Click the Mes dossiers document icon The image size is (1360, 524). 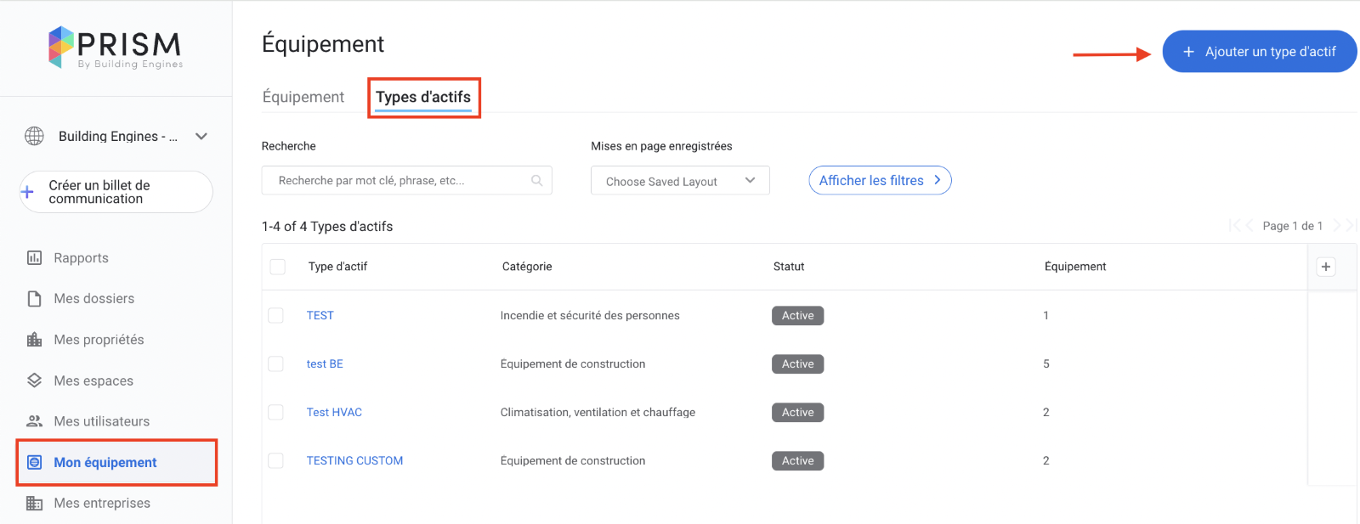pyautogui.click(x=34, y=299)
